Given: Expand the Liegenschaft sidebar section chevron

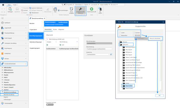Looking at the screenshot, I should click(x=26, y=28).
